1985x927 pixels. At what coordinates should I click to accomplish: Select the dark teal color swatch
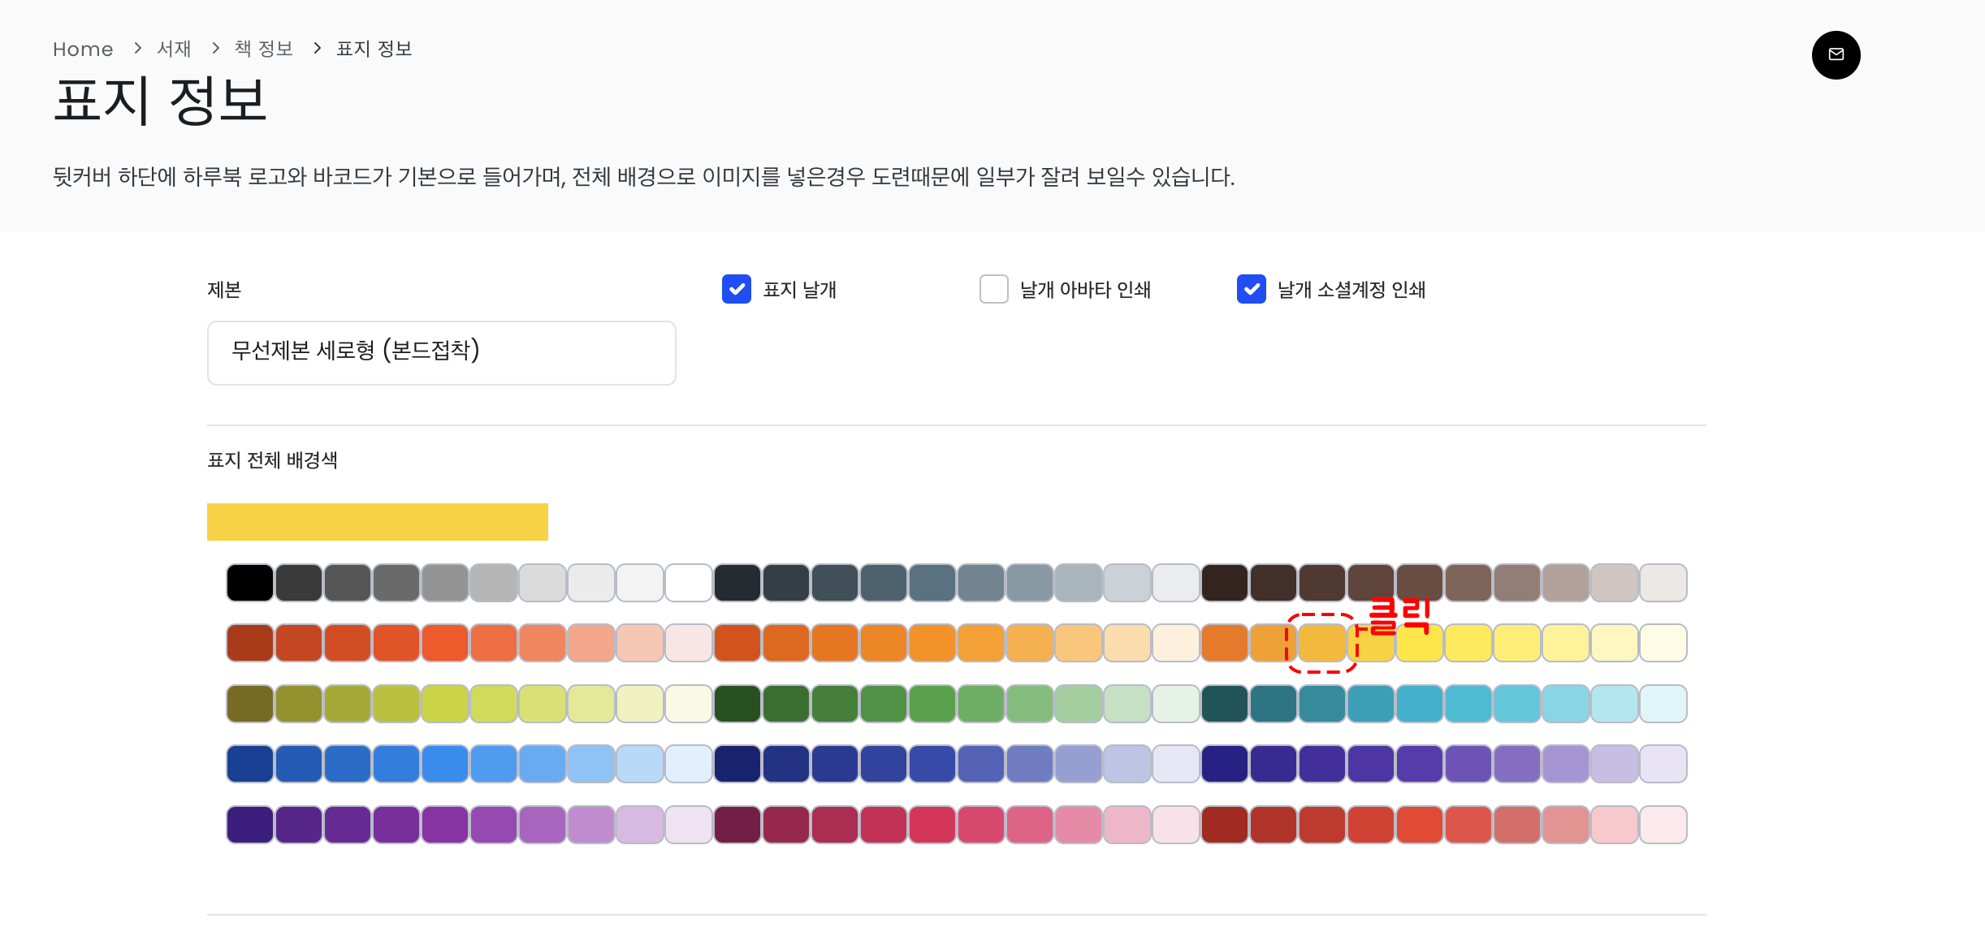[x=1224, y=704]
